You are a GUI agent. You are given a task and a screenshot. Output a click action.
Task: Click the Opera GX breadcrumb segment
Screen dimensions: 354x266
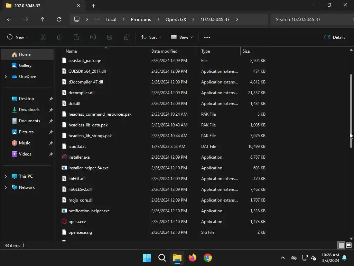coord(176,19)
